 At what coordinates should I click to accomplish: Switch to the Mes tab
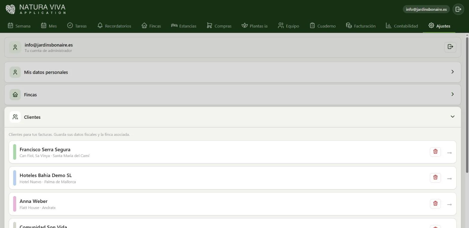49,26
